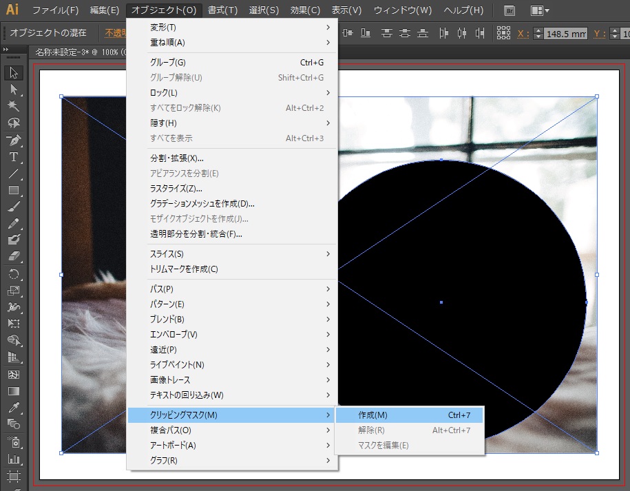Viewport: 630px width, 491px height.
Task: Select the Pen tool
Action: coord(13,140)
